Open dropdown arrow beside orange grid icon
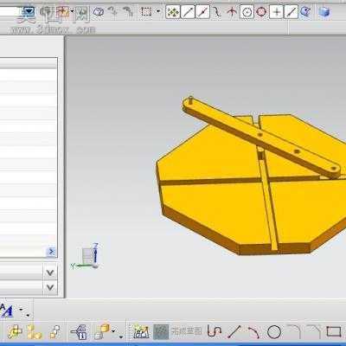 (72, 12)
